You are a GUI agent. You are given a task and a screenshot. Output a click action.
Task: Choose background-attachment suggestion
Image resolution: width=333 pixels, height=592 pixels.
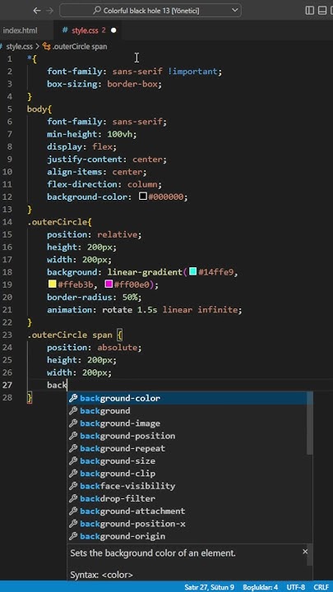[187, 511]
